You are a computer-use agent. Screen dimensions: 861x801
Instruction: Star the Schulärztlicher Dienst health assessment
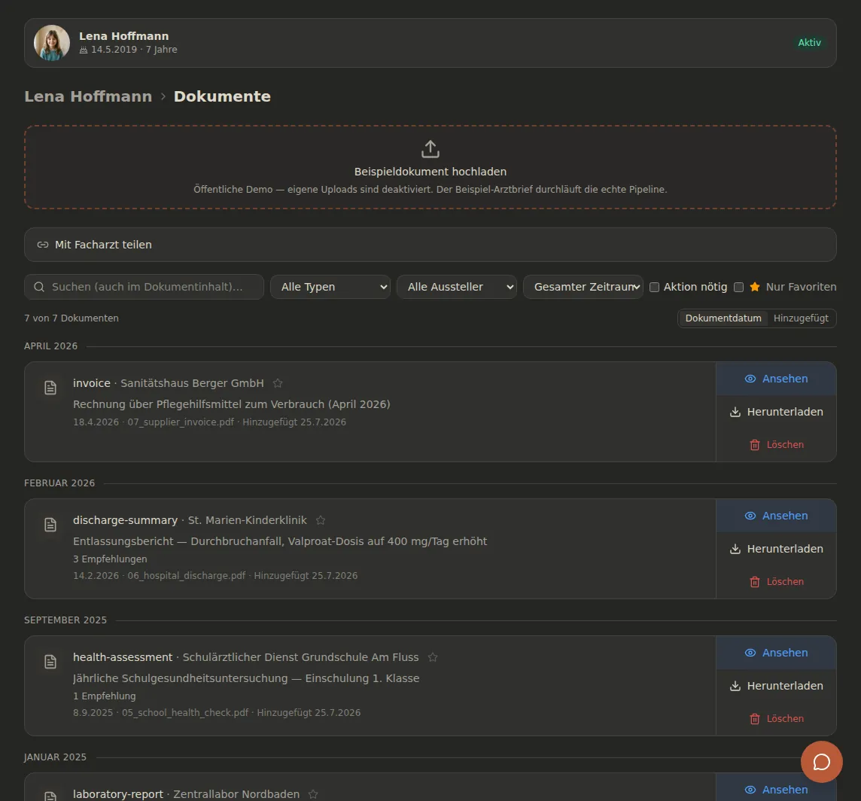pos(433,657)
